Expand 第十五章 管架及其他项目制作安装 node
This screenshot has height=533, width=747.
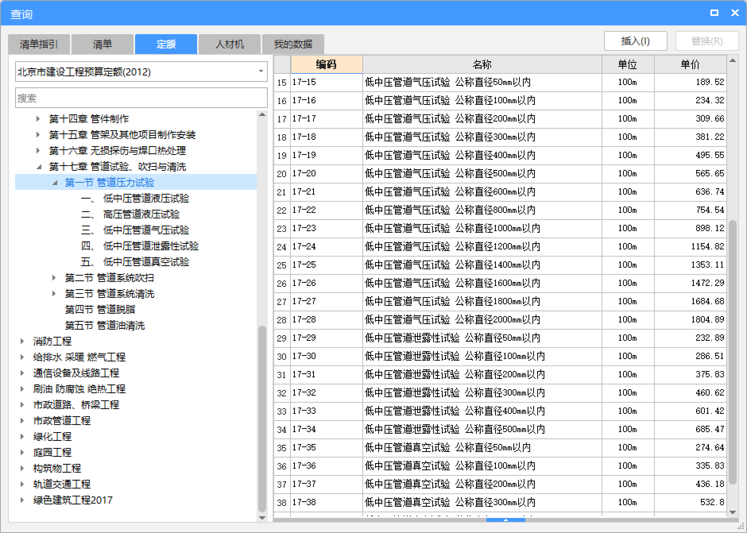38,135
